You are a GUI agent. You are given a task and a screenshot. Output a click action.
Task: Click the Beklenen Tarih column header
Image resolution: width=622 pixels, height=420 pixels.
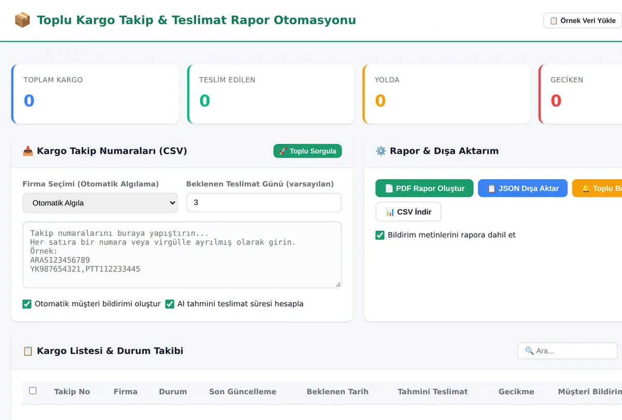pos(337,392)
